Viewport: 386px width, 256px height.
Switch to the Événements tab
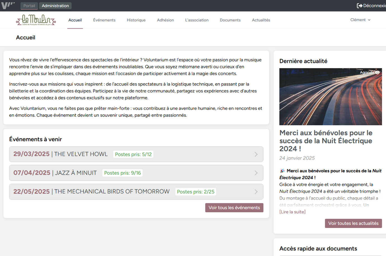[104, 20]
